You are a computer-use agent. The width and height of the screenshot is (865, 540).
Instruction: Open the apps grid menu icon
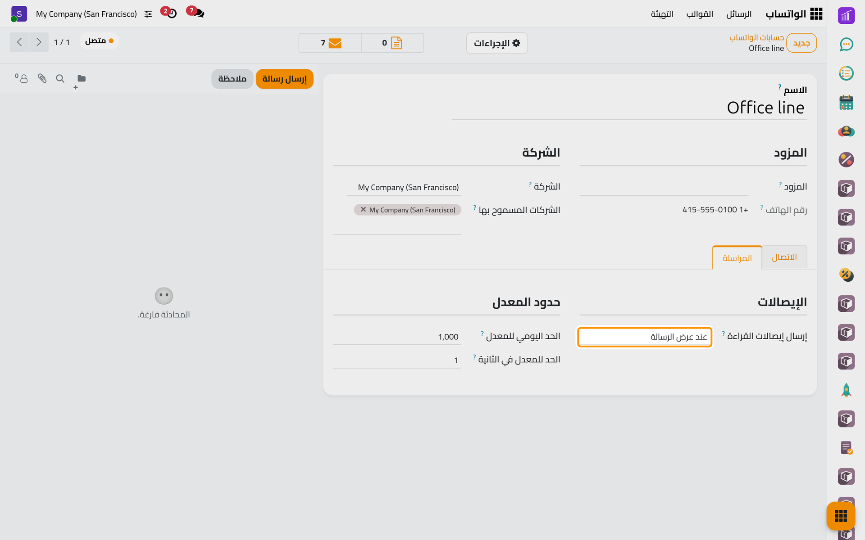coord(816,14)
